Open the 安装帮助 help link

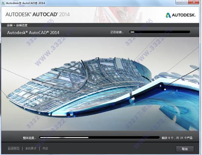[x=13, y=148]
